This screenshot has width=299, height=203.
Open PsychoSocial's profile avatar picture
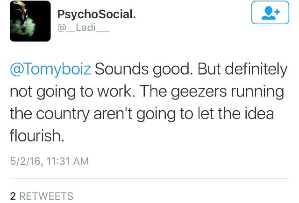point(30,21)
